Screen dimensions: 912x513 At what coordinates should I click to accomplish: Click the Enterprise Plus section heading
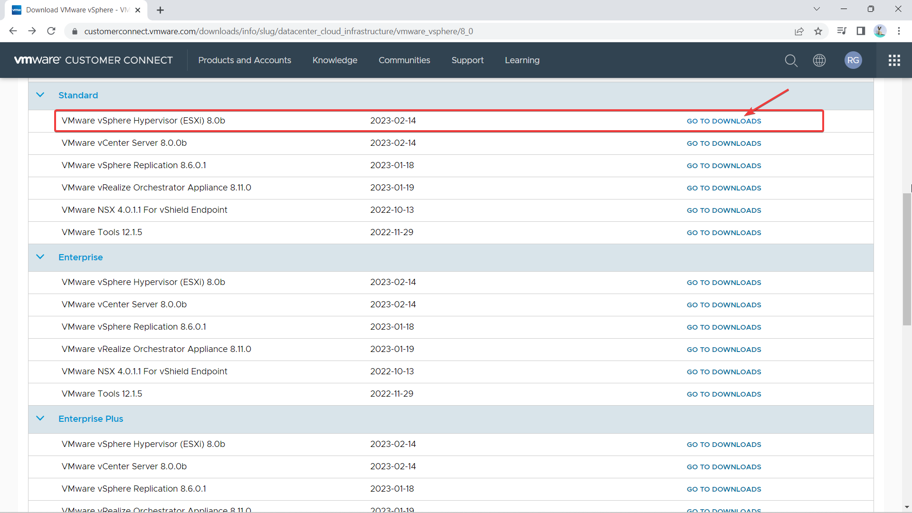(x=91, y=419)
